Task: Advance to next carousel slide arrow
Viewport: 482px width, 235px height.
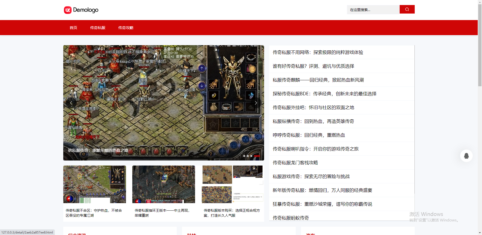Action: tap(256, 103)
